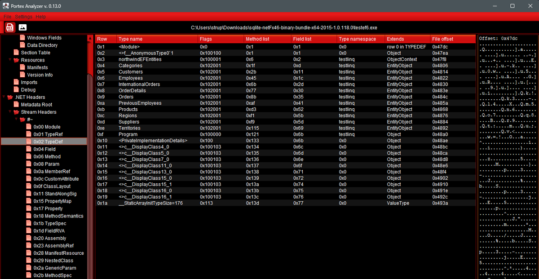Select 0x23 AssemblyRef tree entry
The width and height of the screenshot is (539, 279).
[53, 246]
